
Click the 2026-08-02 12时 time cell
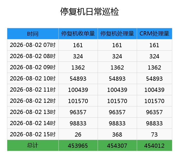coord(33,101)
